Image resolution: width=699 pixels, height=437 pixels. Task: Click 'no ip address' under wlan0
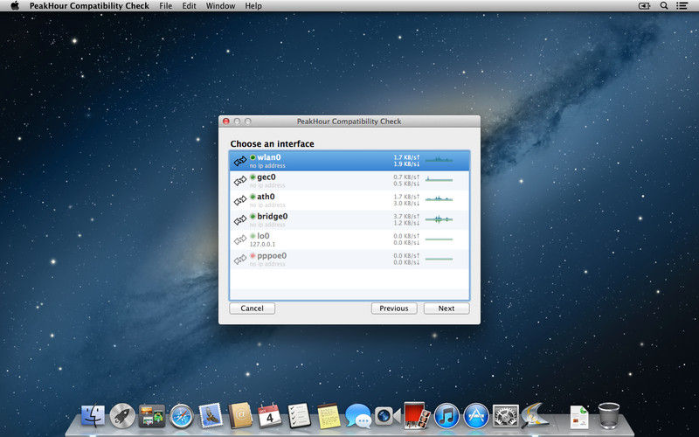[267, 165]
